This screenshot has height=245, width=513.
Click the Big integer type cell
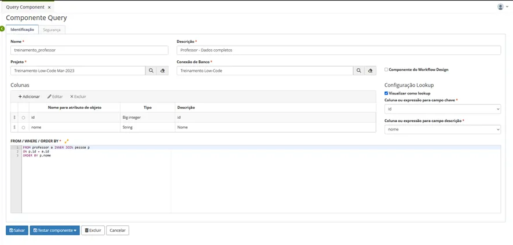tap(147, 117)
